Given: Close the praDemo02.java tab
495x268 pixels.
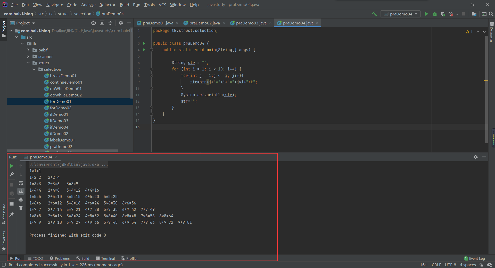Looking at the screenshot, I should (x=224, y=23).
